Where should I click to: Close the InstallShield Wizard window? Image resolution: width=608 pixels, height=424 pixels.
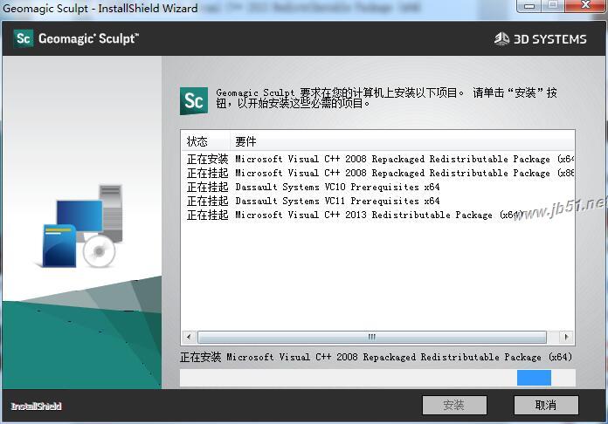585,5
